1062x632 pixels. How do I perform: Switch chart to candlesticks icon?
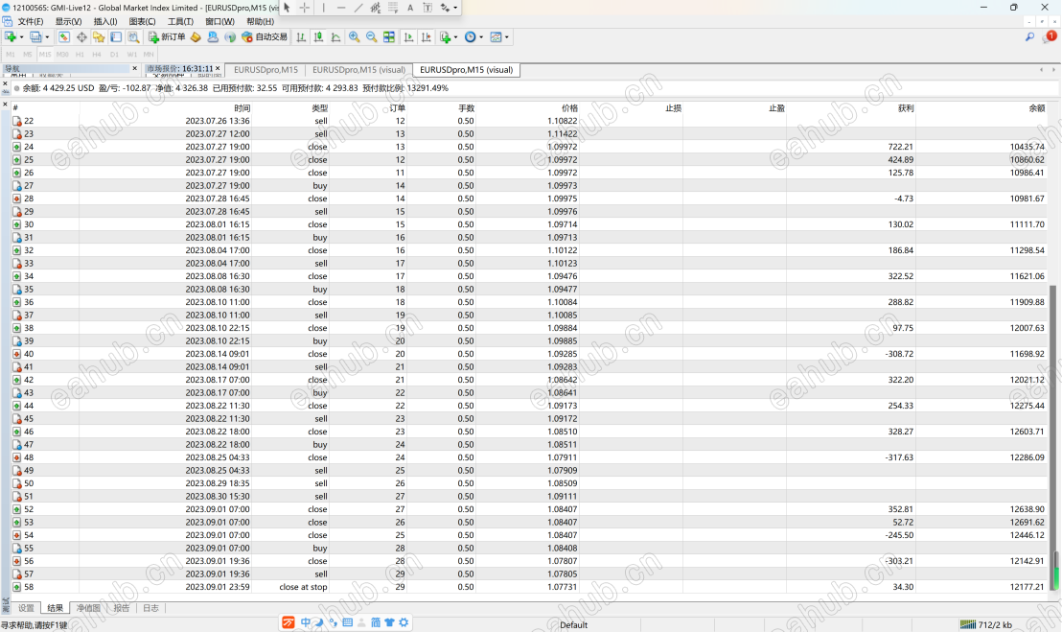click(x=318, y=37)
